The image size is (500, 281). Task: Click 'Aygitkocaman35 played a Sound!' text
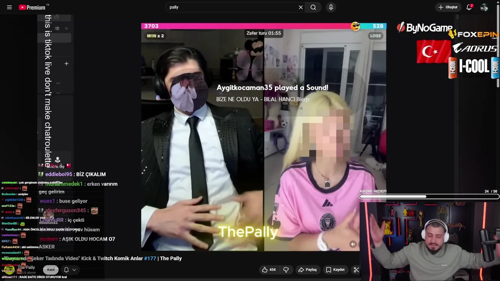tap(272, 88)
